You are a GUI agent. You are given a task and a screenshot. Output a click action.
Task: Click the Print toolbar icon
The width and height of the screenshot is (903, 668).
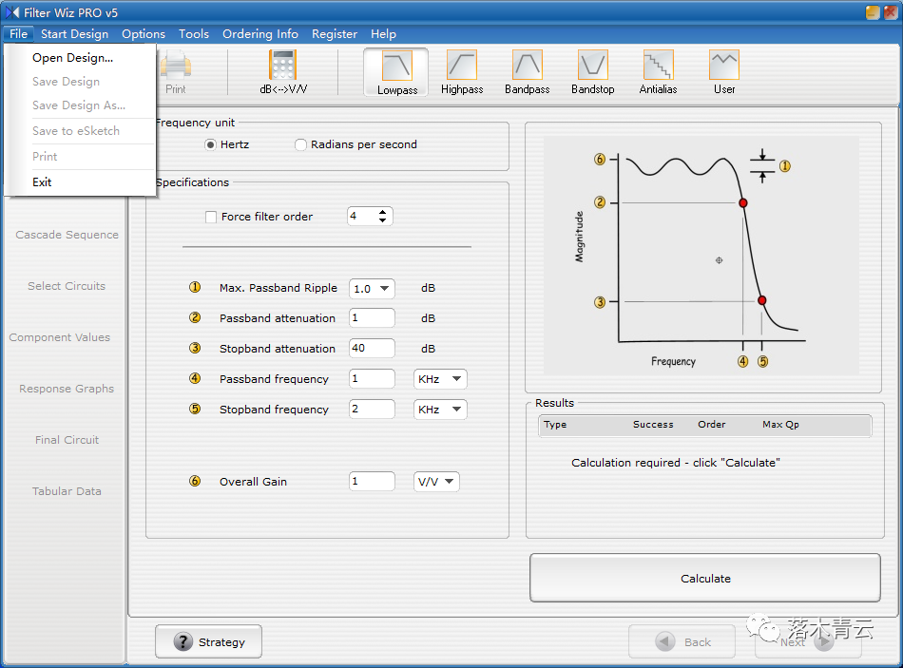[176, 72]
